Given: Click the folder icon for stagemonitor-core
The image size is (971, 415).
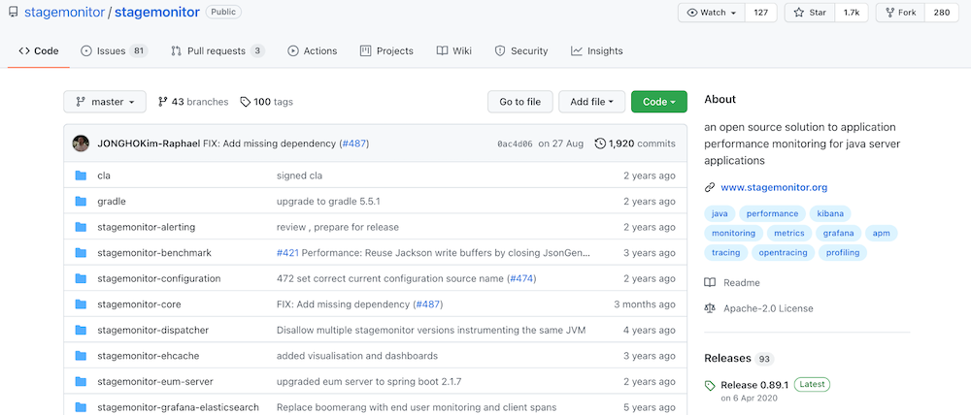Looking at the screenshot, I should (81, 304).
